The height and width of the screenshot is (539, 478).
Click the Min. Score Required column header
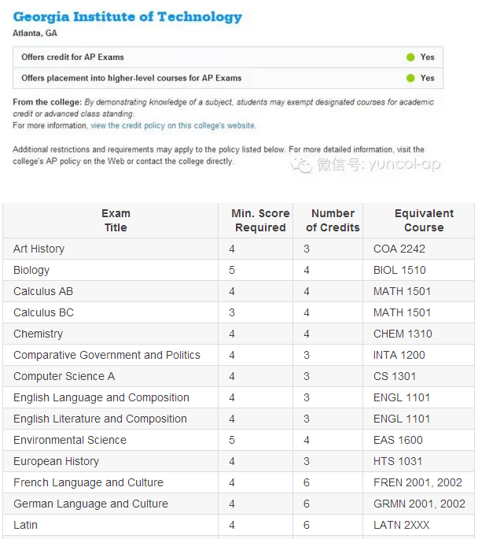tap(260, 220)
